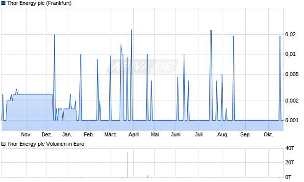Click the 'Sep.' month label
This screenshot has width=304, height=182.
[x=246, y=134]
